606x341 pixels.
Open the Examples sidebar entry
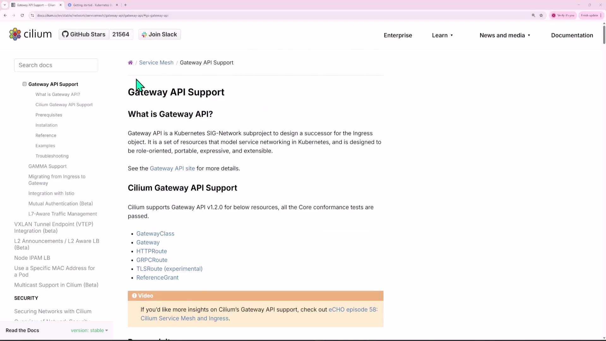(45, 146)
